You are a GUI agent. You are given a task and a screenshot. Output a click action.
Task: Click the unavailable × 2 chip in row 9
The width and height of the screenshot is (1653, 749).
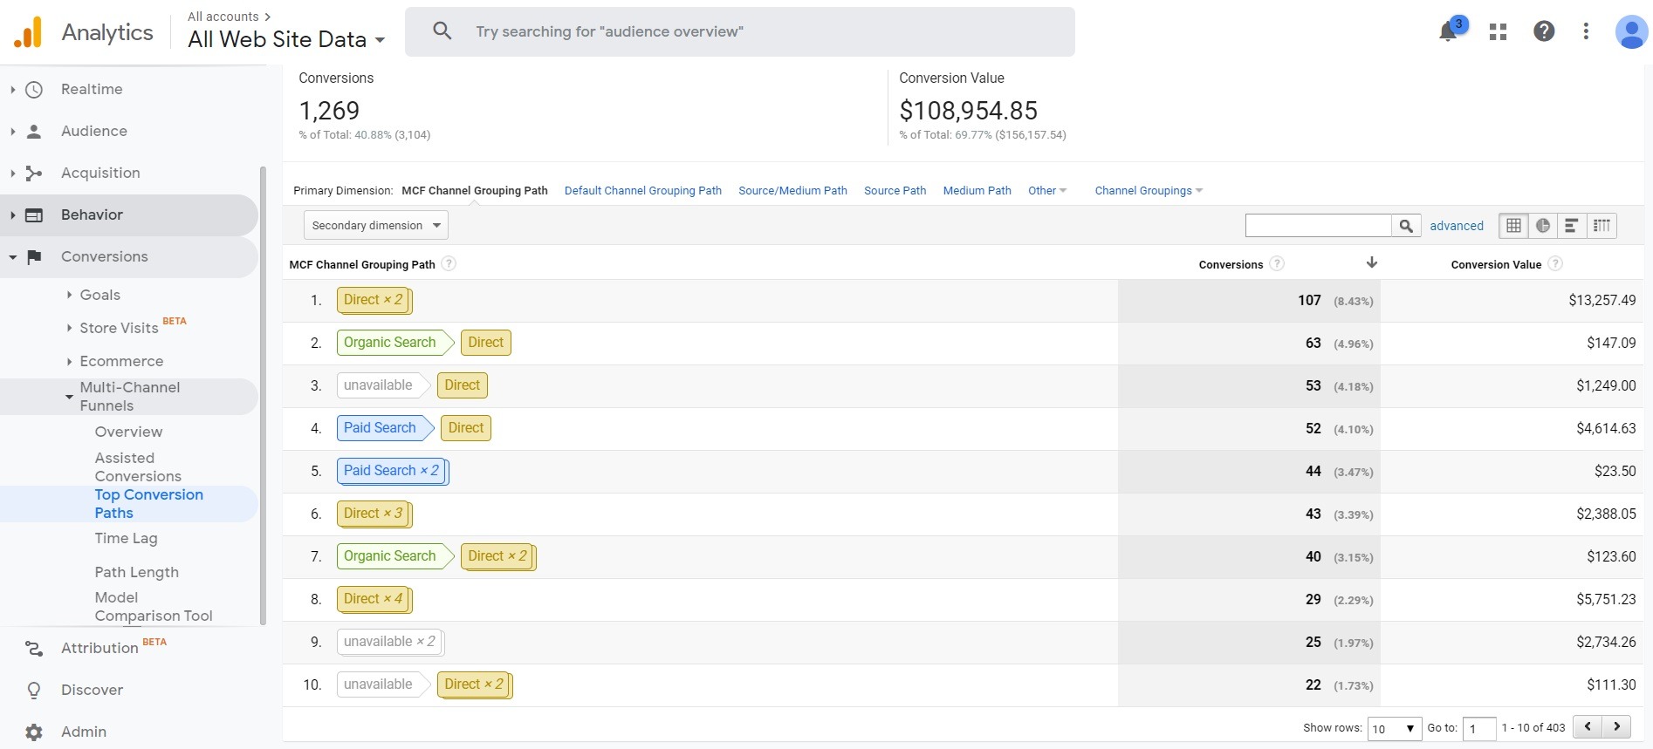tap(389, 642)
